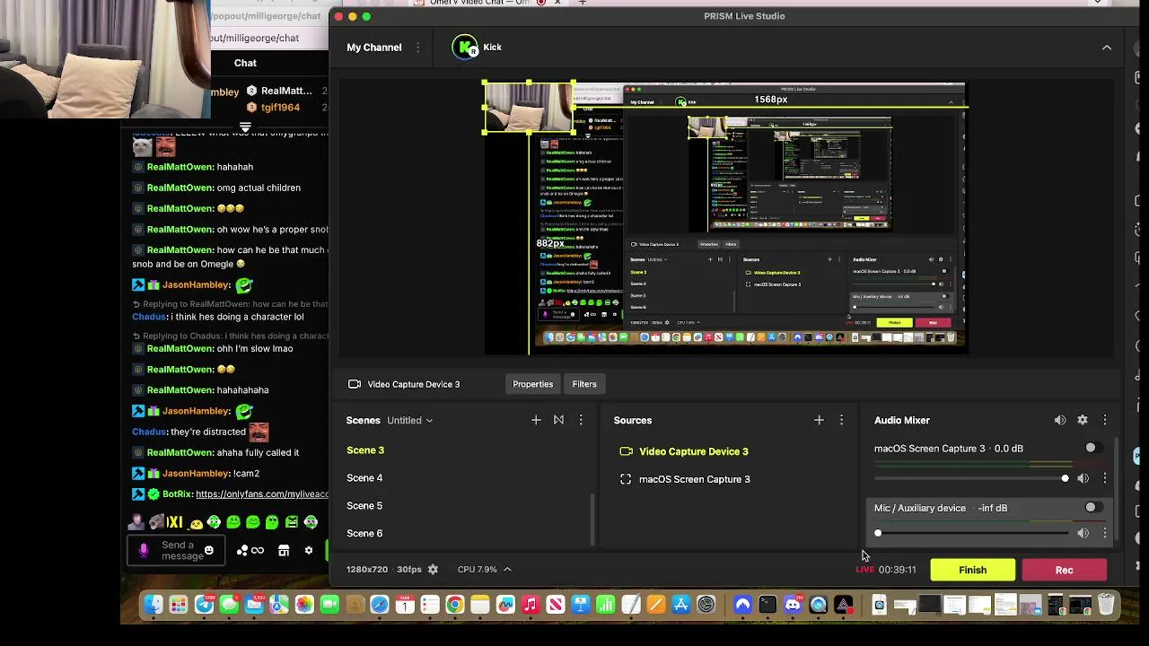This screenshot has width=1149, height=646.
Task: Open emoji picker in chat message box
Action: [x=209, y=550]
